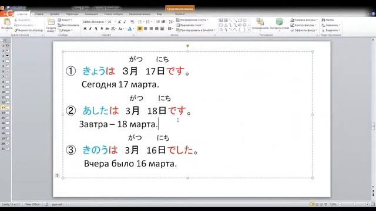376x211 pixels.
Task: Click Format Painter (Формат по образцу)
Action: point(29,30)
